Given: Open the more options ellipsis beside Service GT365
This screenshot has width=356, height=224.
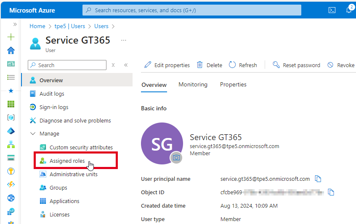Looking at the screenshot, I should [123, 40].
